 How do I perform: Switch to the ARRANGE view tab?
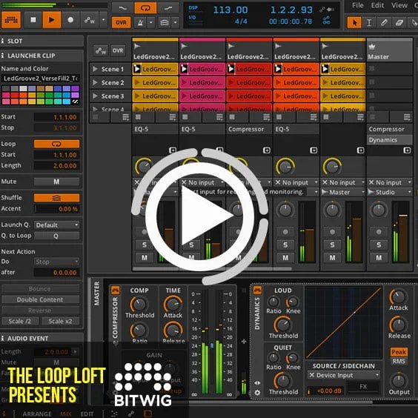(37, 414)
